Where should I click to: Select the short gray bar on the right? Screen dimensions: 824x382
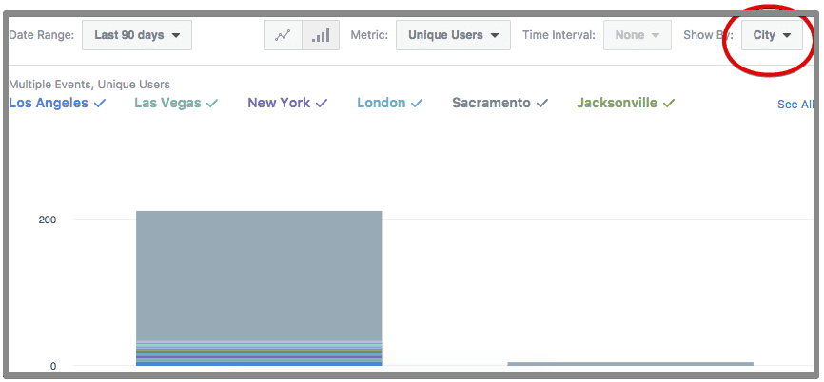click(630, 364)
